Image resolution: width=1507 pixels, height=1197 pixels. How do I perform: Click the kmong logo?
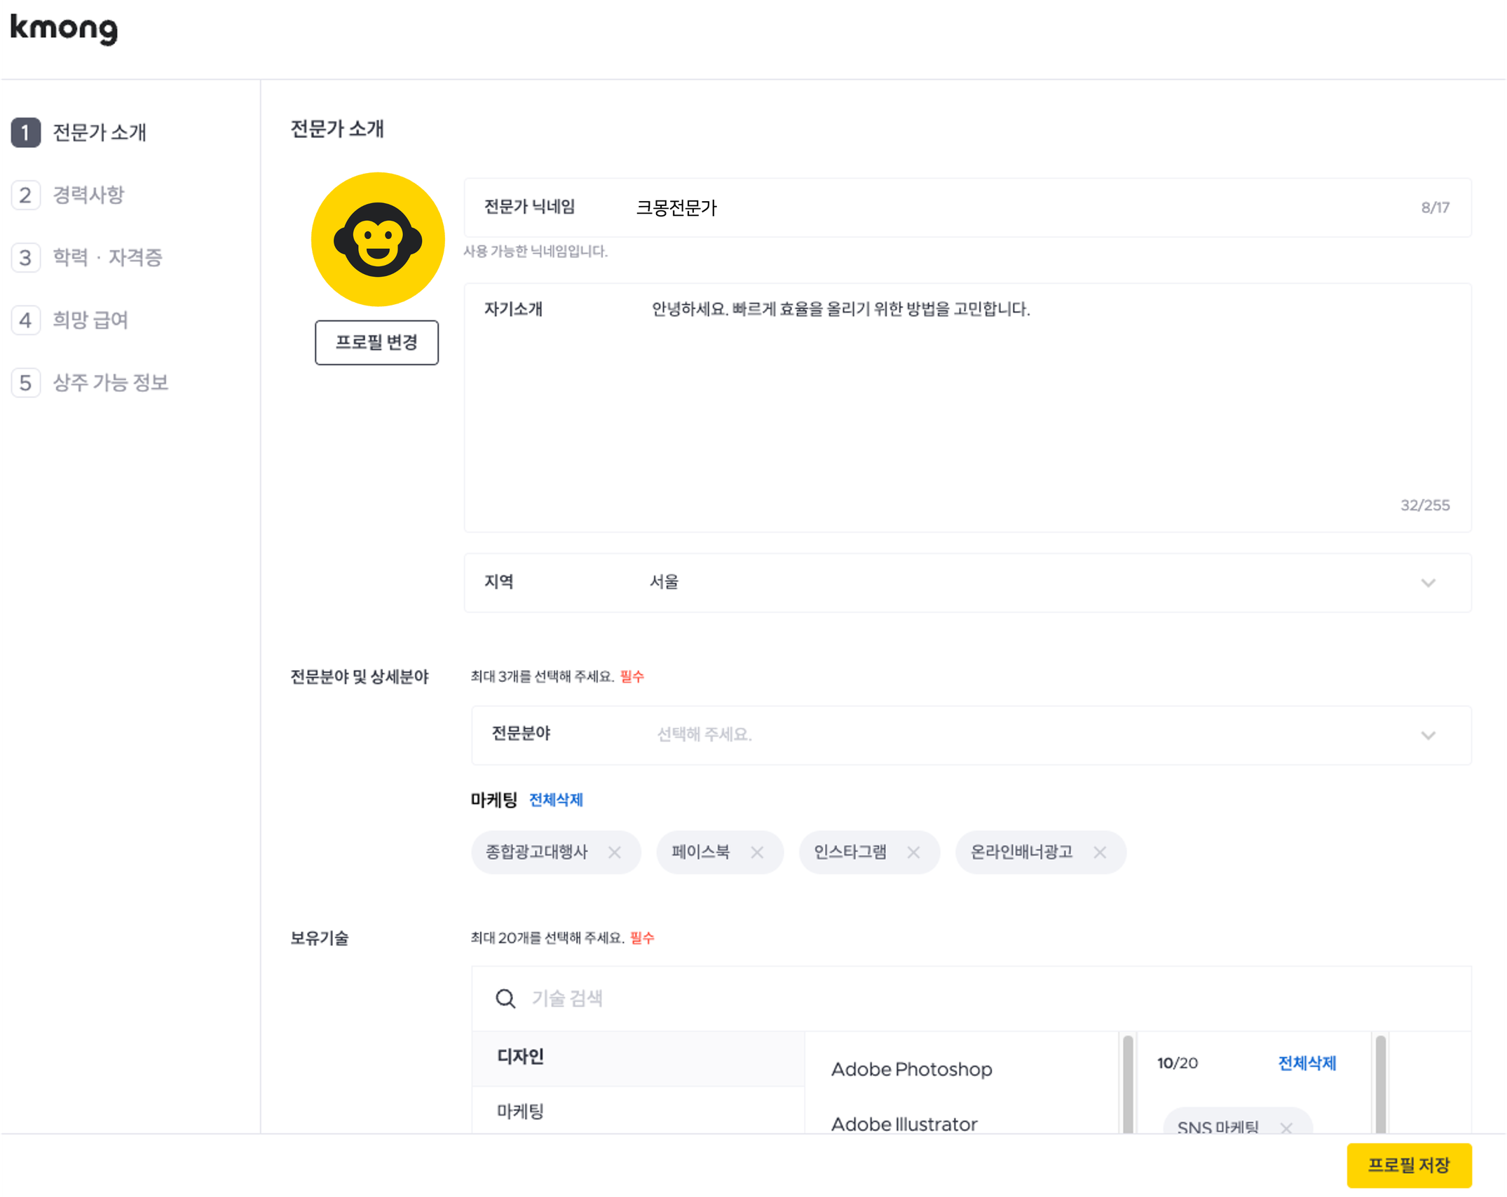64,29
